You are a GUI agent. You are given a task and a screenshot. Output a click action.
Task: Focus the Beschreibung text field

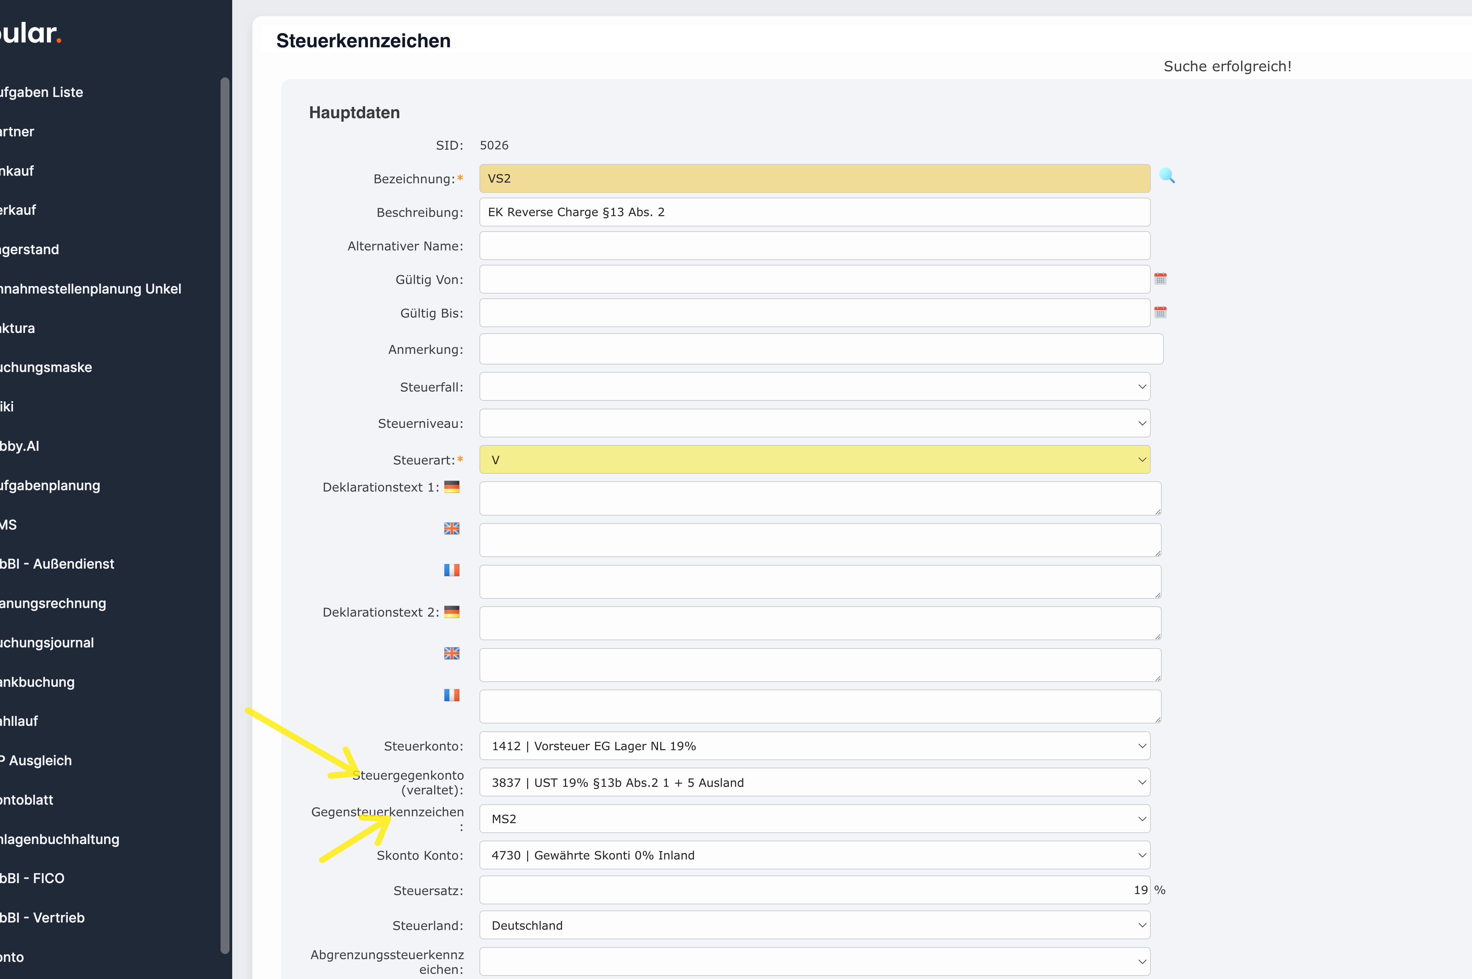click(814, 212)
